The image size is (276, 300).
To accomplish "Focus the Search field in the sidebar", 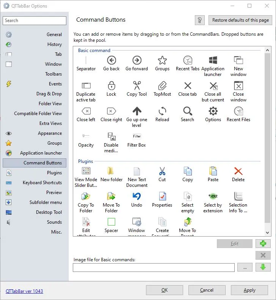I will 34,21.
